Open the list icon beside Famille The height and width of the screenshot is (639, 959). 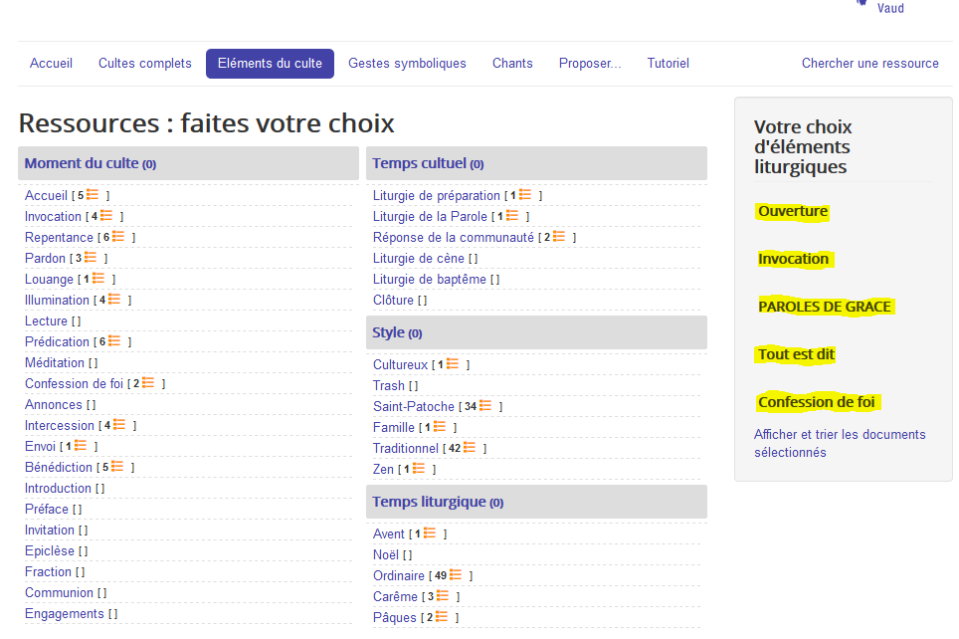pos(439,427)
